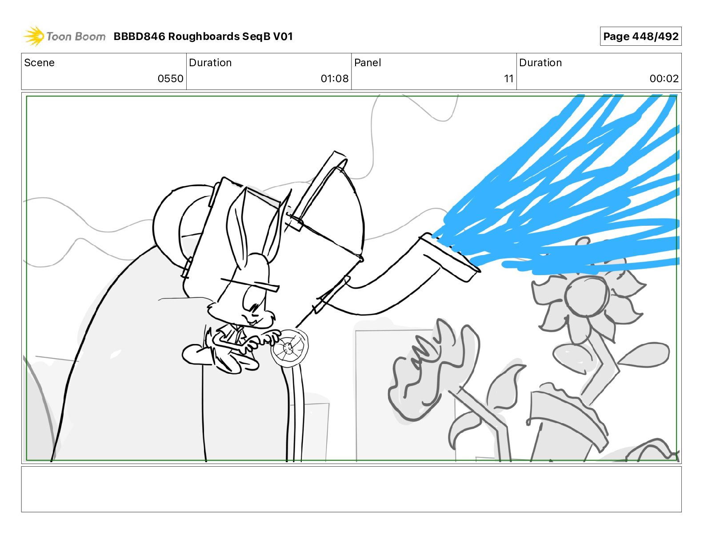Click the storyboard panel drawing
The width and height of the screenshot is (704, 544).
352,278
